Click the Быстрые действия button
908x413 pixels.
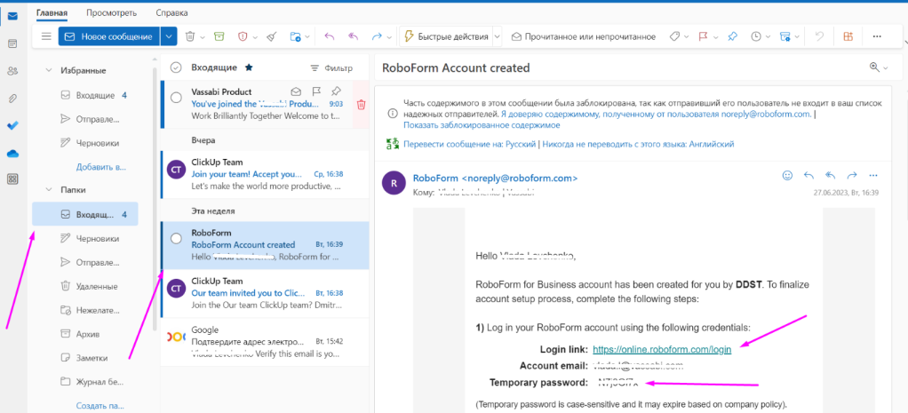point(447,36)
